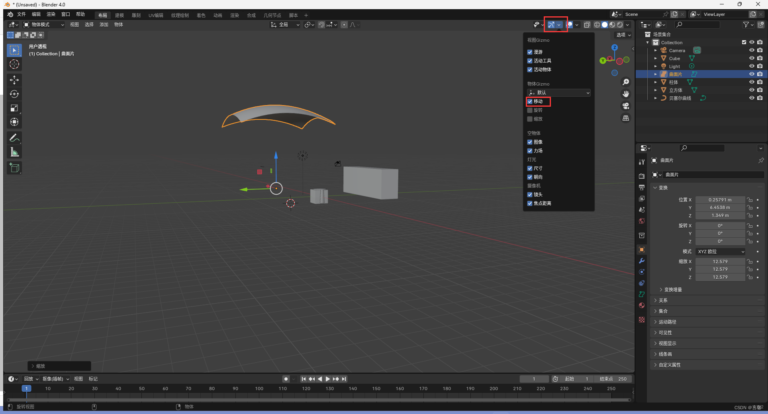Open the 物体Gizmo orientation dropdown showing 默认

558,92
